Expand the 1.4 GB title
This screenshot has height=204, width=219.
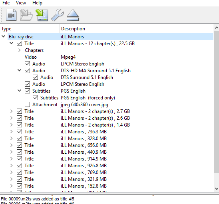point(12,125)
